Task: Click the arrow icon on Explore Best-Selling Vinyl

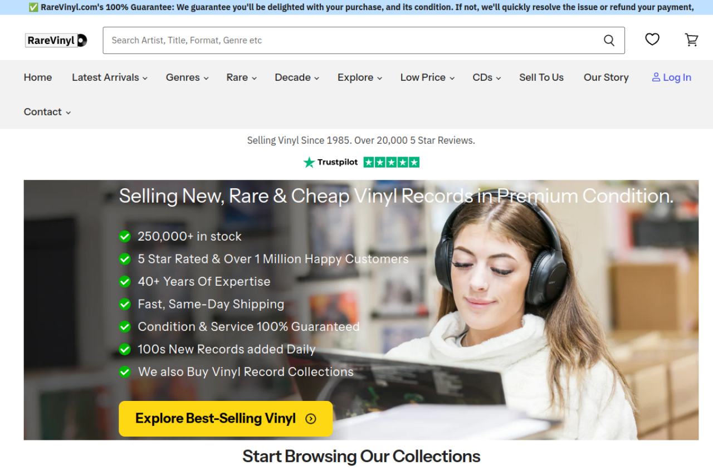Action: click(311, 419)
